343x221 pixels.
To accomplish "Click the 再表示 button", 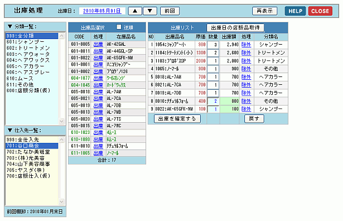I will click(x=265, y=11).
